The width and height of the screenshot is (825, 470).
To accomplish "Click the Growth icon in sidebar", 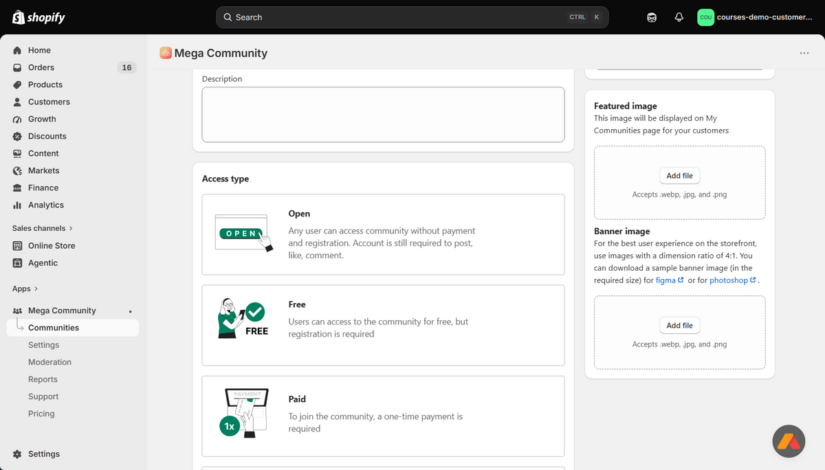I will (x=17, y=119).
